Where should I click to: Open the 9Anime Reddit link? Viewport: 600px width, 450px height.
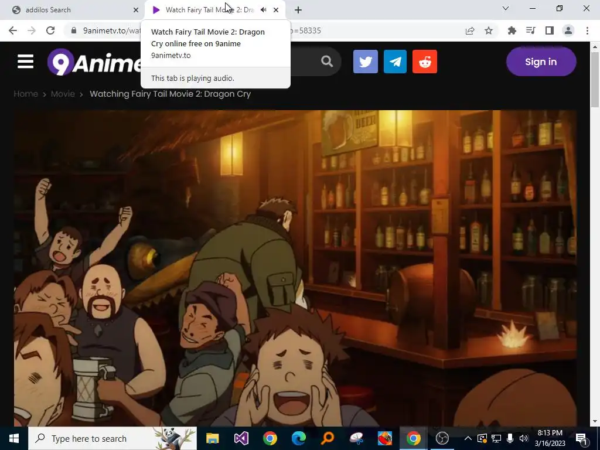425,62
